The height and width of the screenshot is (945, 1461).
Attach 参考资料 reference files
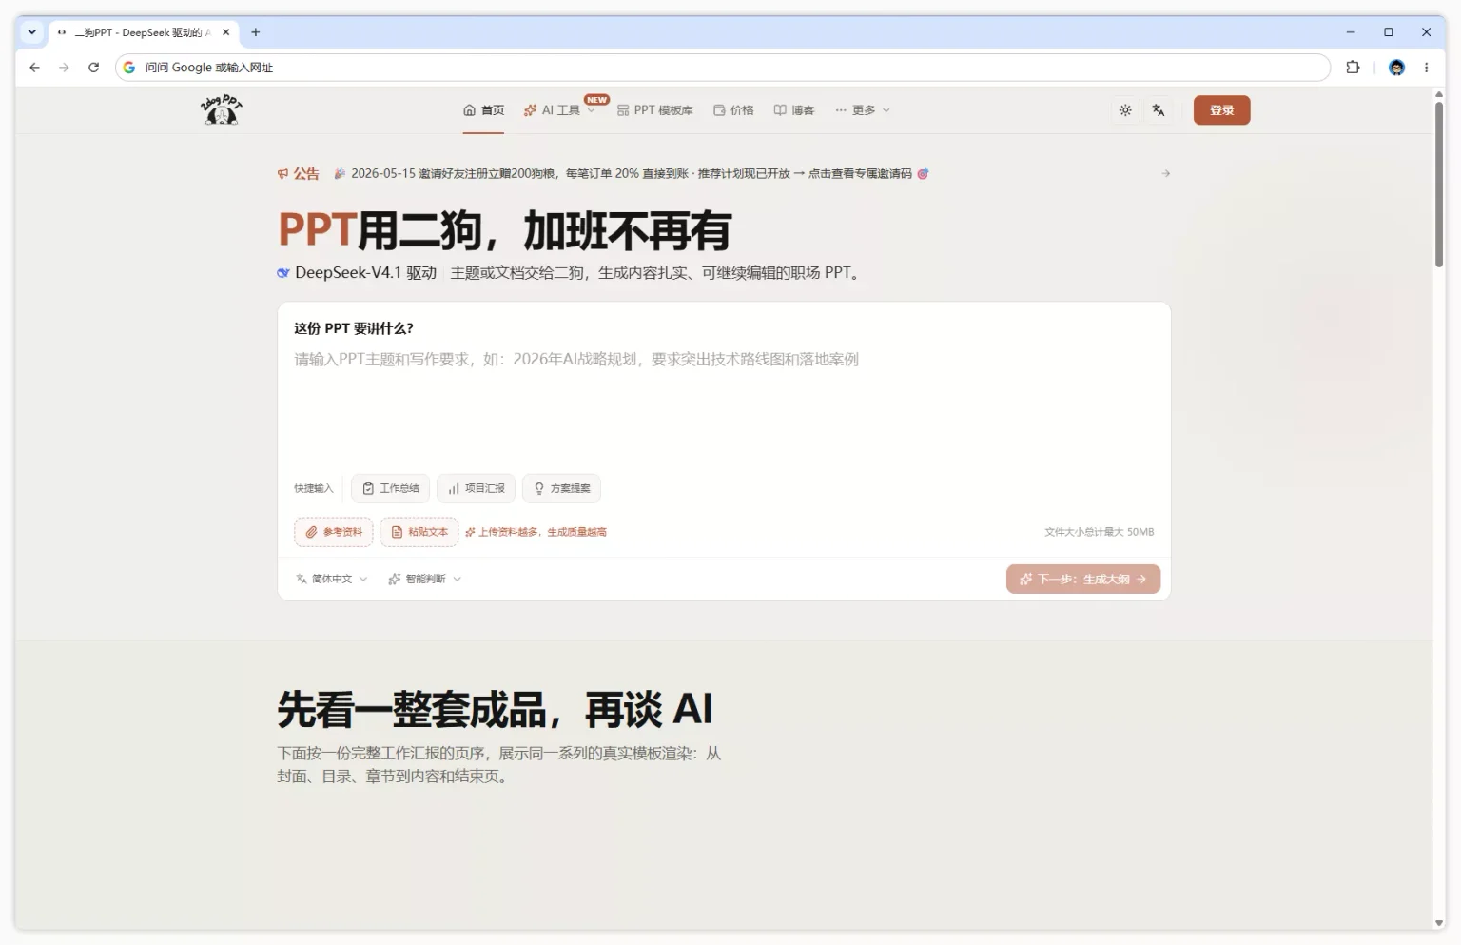(x=333, y=532)
